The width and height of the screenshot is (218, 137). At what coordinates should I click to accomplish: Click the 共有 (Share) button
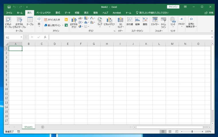tap(209, 13)
